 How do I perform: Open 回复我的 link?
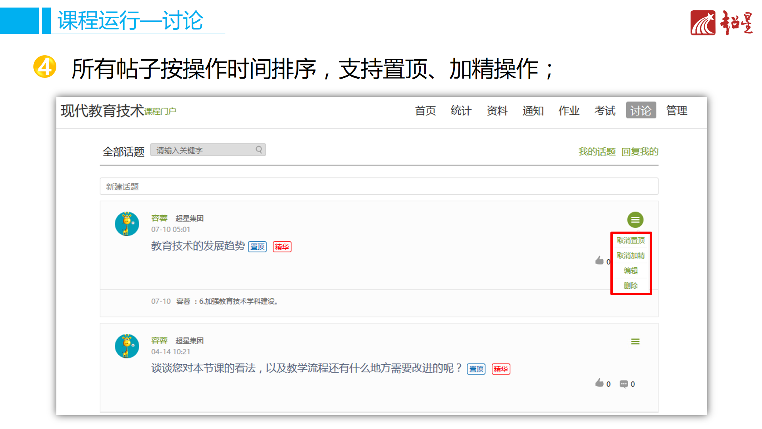[x=640, y=152]
